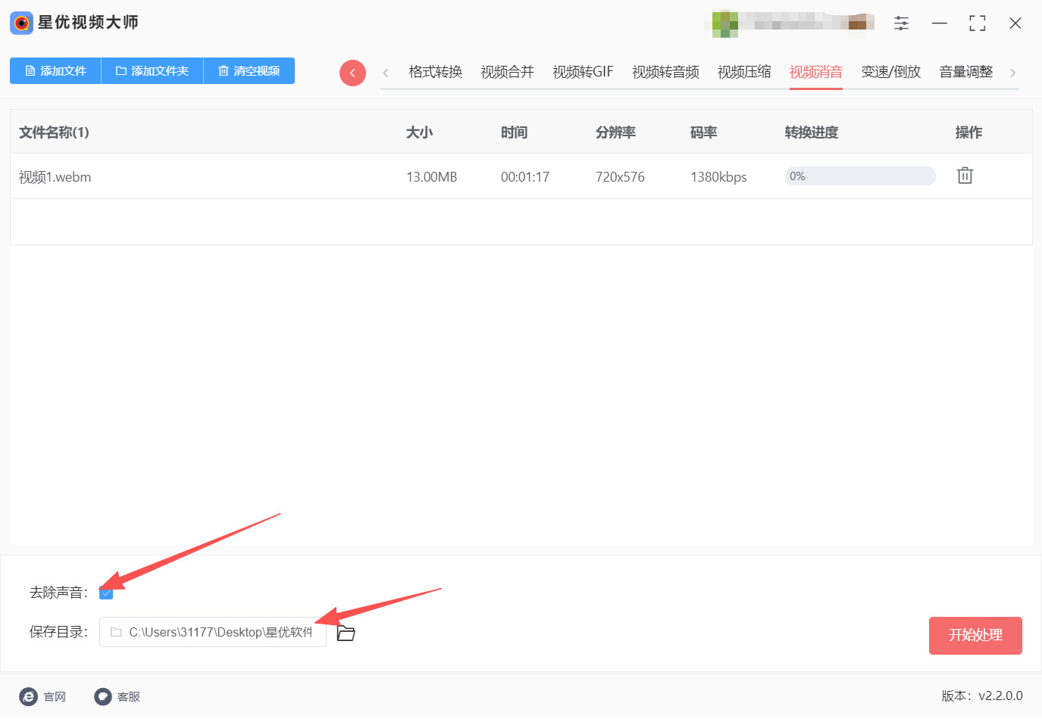Image resolution: width=1042 pixels, height=719 pixels.
Task: Open the 官网 website icon
Action: tap(28, 696)
